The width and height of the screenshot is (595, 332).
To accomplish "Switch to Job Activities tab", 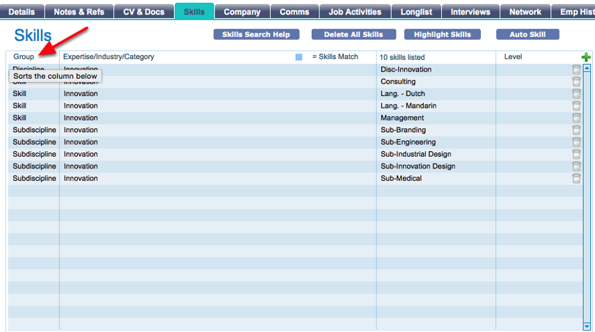I will tap(355, 12).
